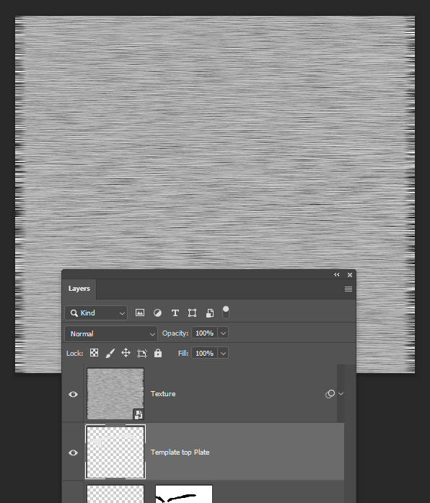Filter for smart objects icon
The width and height of the screenshot is (430, 503).
tap(210, 312)
